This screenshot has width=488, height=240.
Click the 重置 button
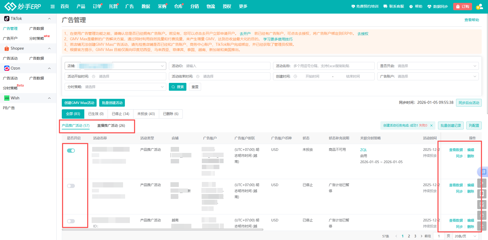tap(195, 87)
